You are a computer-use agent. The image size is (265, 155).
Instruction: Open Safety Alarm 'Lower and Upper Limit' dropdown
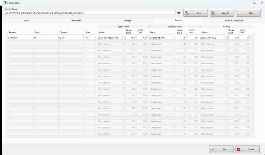[123, 38]
